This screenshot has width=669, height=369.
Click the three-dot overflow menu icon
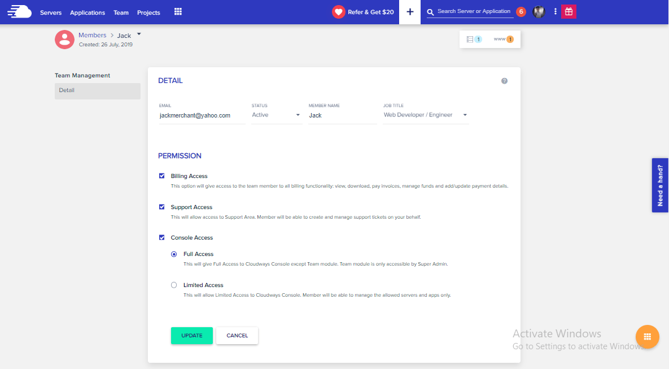click(x=555, y=11)
